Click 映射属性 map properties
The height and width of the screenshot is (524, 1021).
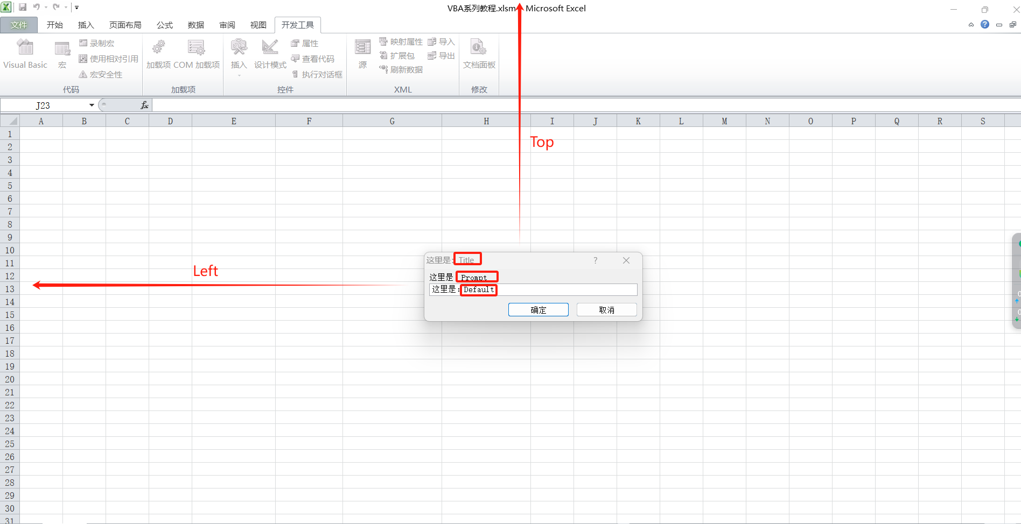click(x=401, y=41)
